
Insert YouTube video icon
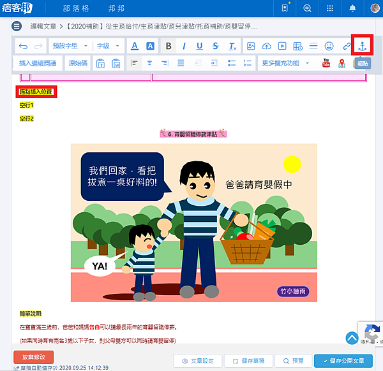tap(326, 63)
